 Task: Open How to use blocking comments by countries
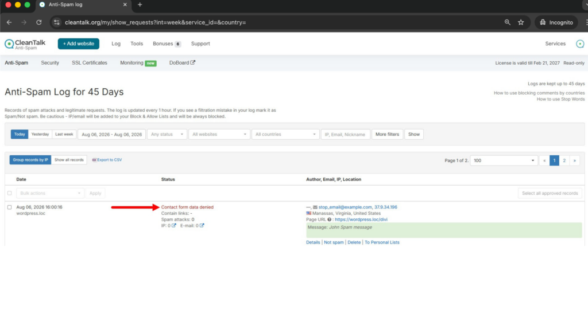(x=539, y=93)
